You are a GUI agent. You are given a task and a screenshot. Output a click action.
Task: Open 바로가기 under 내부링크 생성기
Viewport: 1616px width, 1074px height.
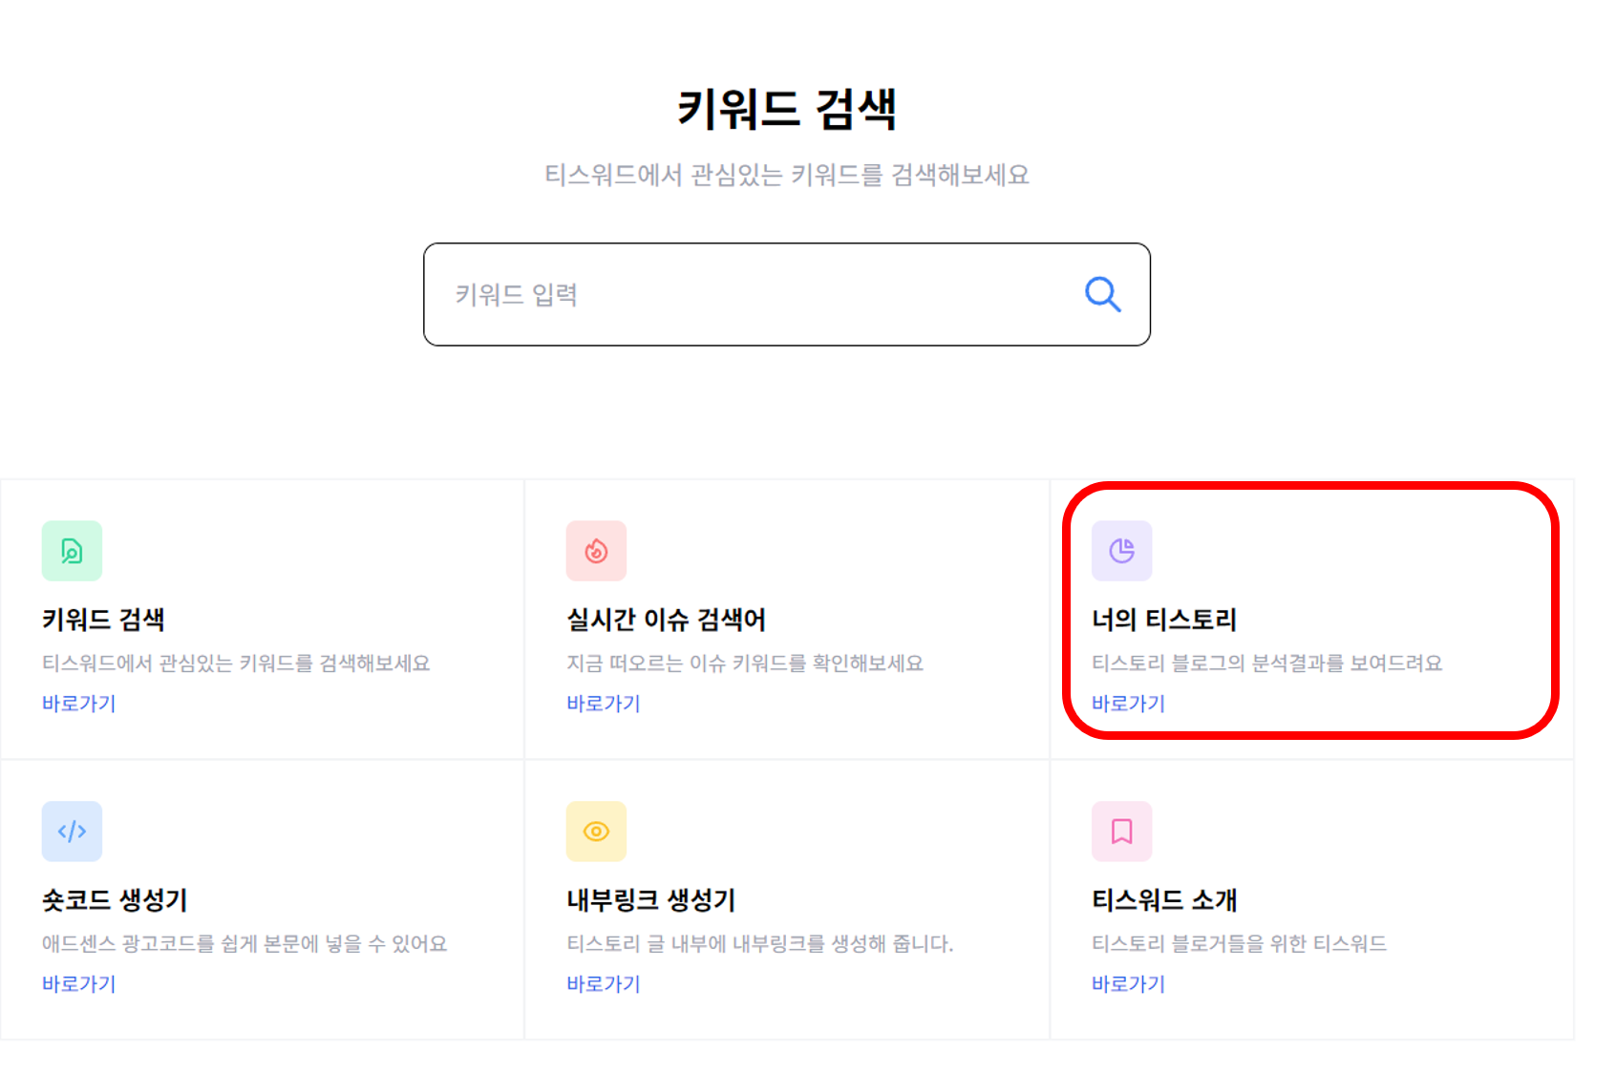pyautogui.click(x=603, y=983)
